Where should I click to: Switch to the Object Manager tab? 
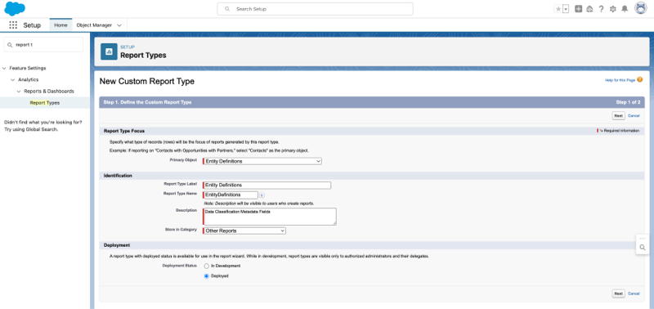pyautogui.click(x=94, y=25)
